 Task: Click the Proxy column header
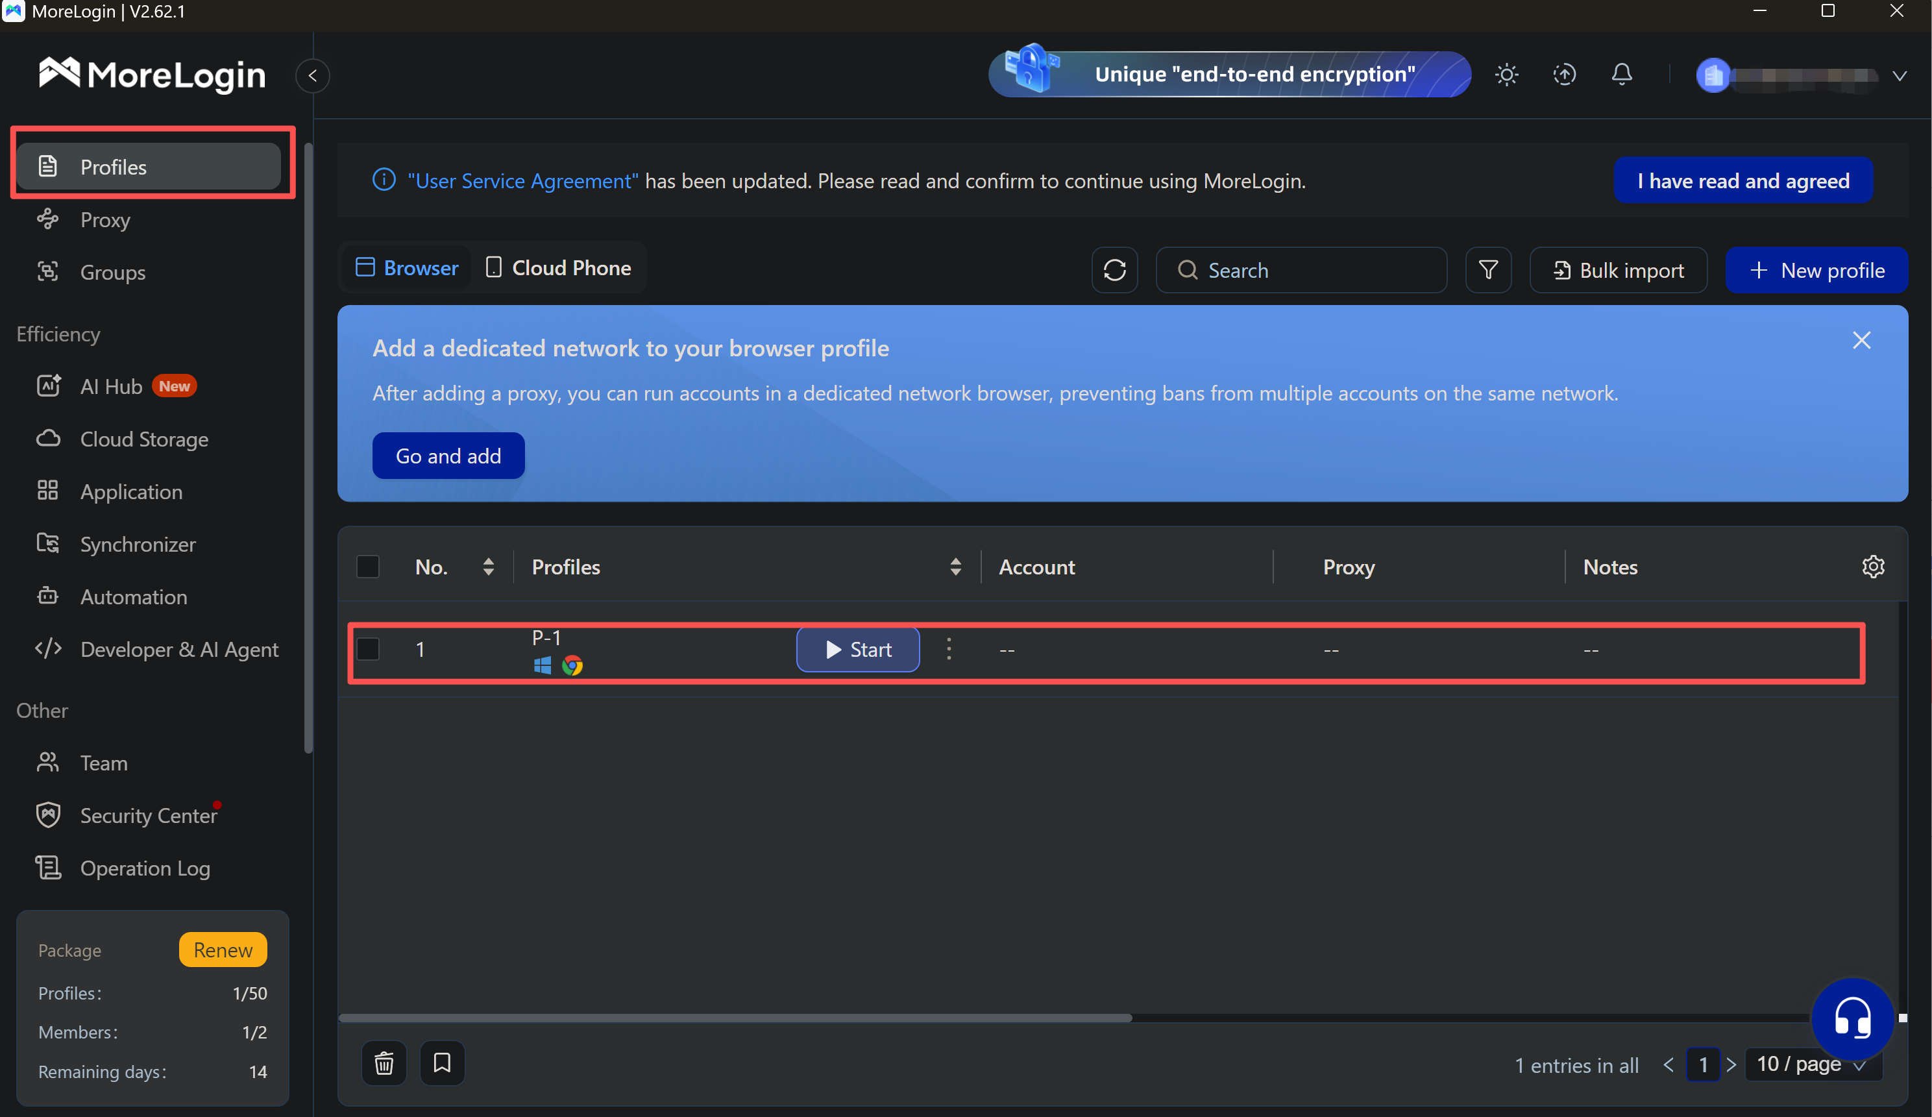(x=1349, y=567)
